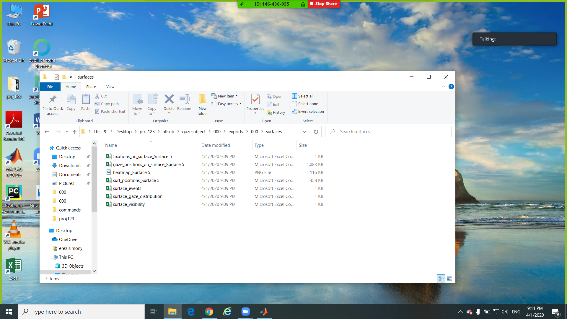Cut the selected item

[101, 96]
